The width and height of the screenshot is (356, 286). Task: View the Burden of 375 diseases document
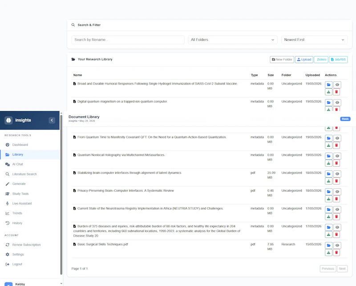pyautogui.click(x=337, y=227)
